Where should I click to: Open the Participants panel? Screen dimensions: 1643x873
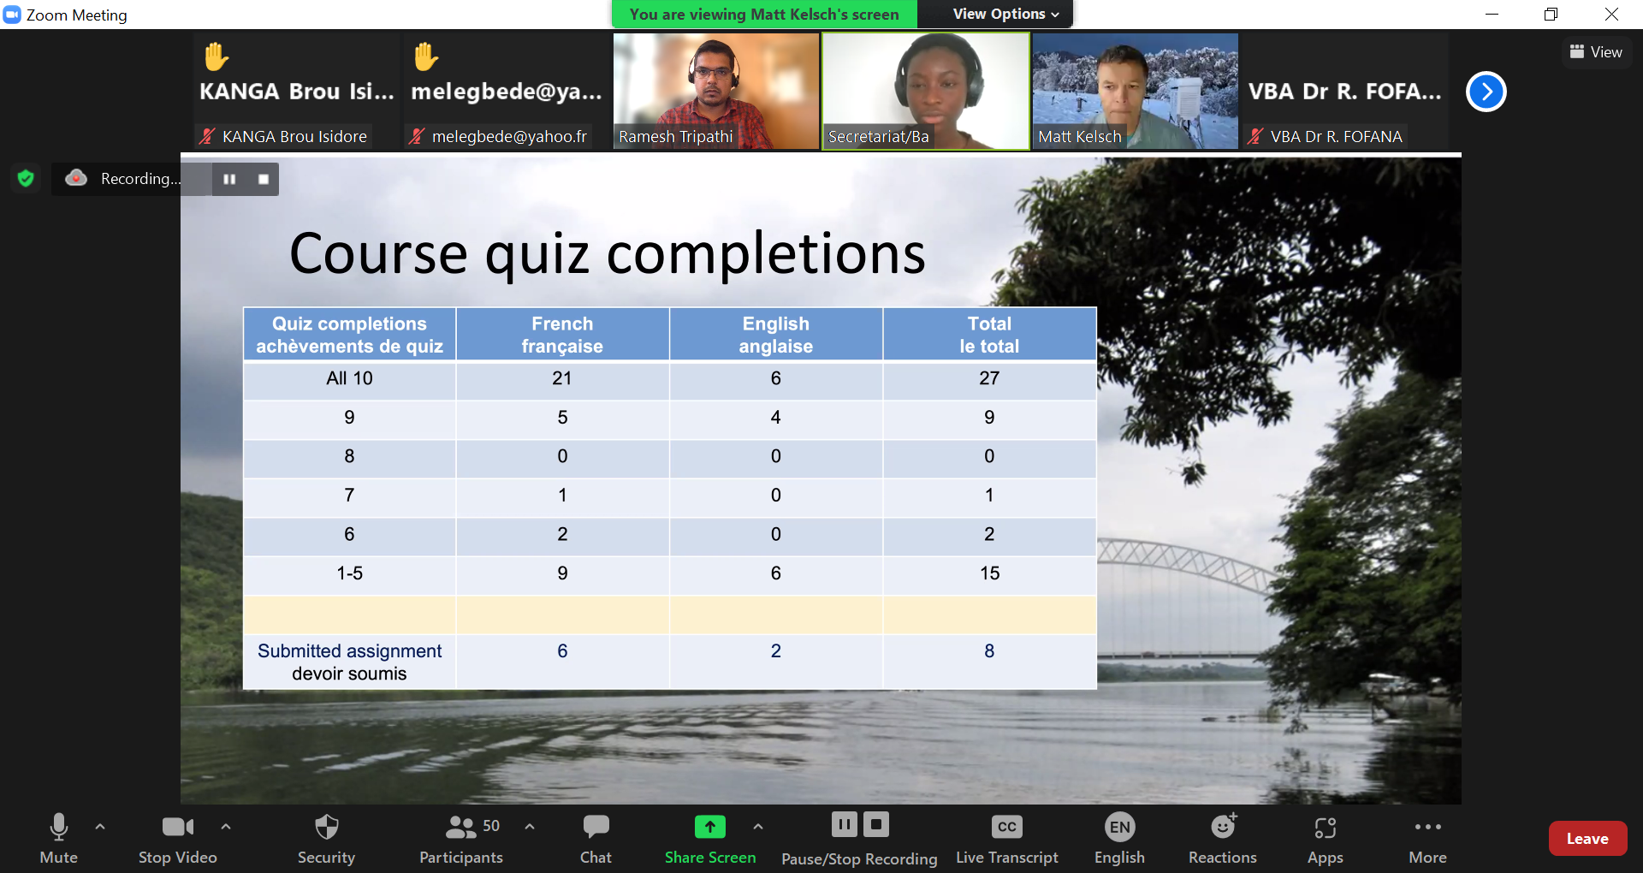(461, 839)
